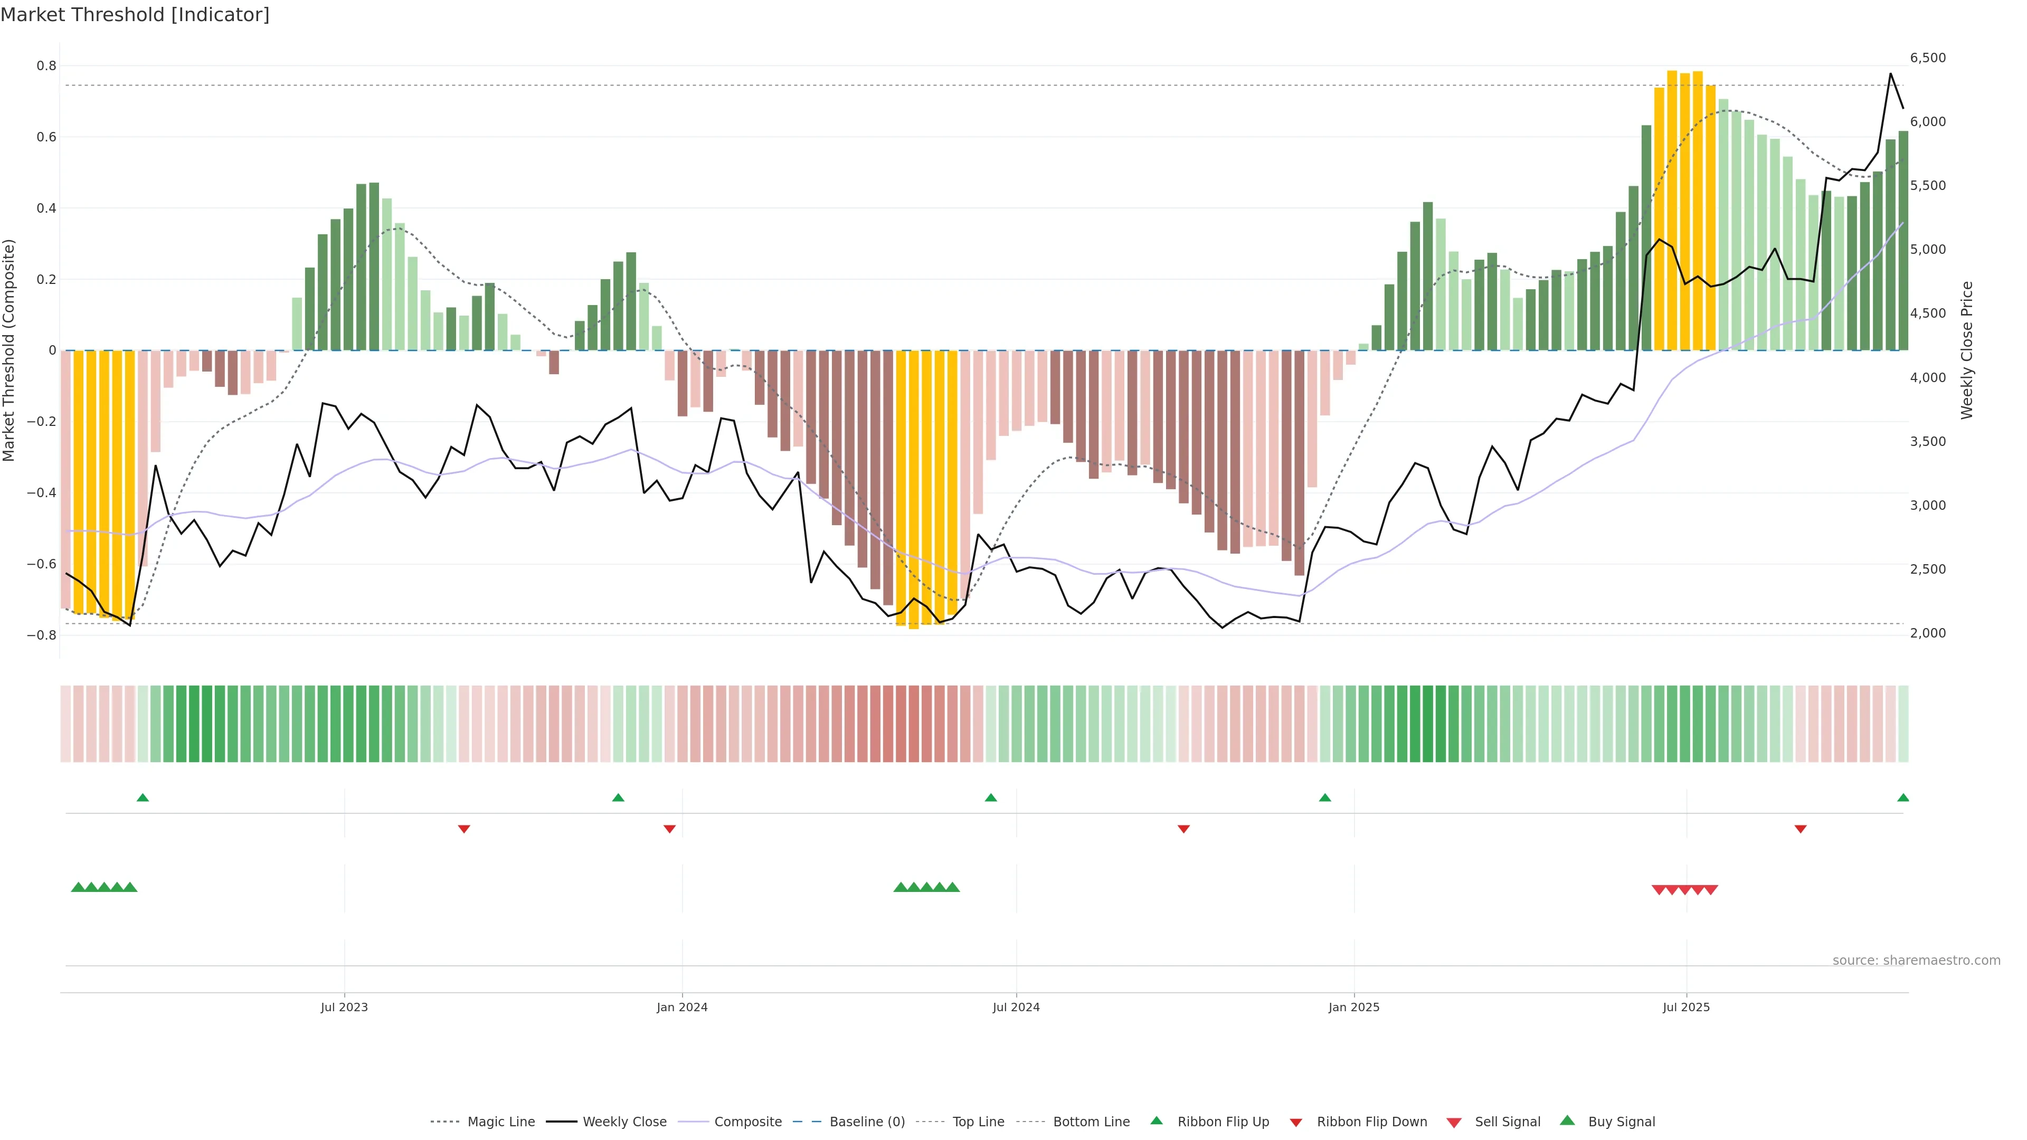Click the Ribbon Flip Up marker before Jan 2025

point(1325,798)
